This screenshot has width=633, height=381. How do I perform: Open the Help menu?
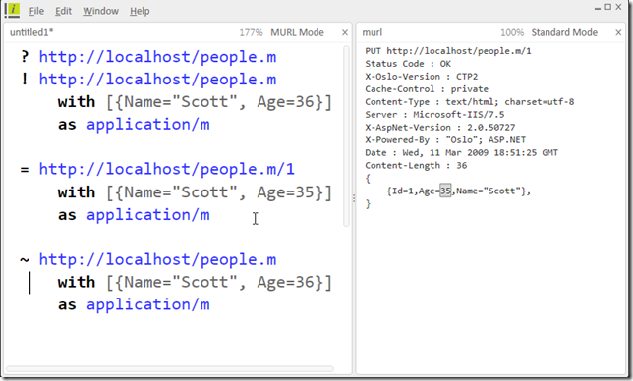click(140, 11)
